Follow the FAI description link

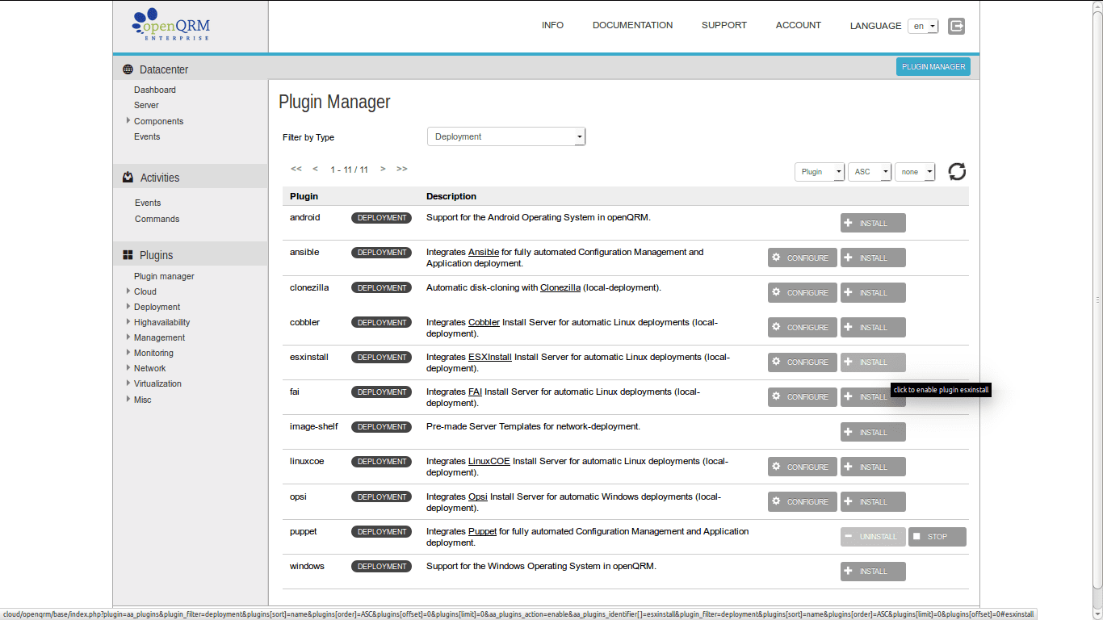coord(475,392)
